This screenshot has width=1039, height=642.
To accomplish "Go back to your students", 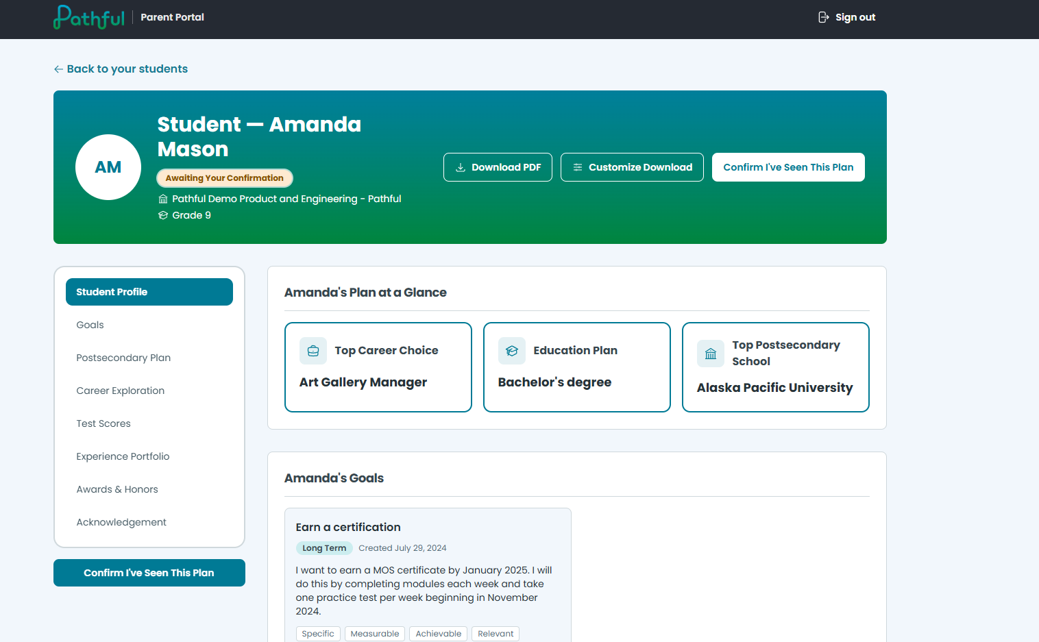I will tap(121, 69).
